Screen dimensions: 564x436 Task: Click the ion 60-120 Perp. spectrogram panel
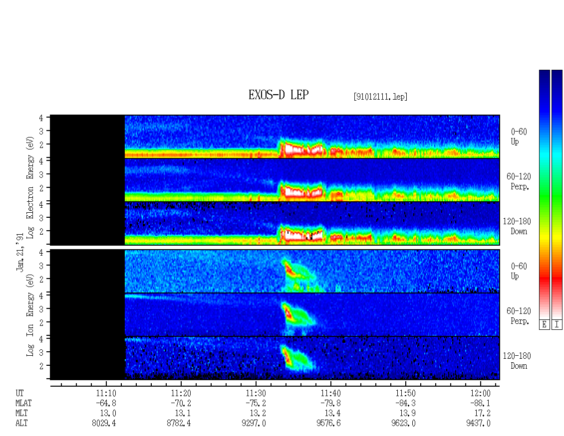point(275,314)
